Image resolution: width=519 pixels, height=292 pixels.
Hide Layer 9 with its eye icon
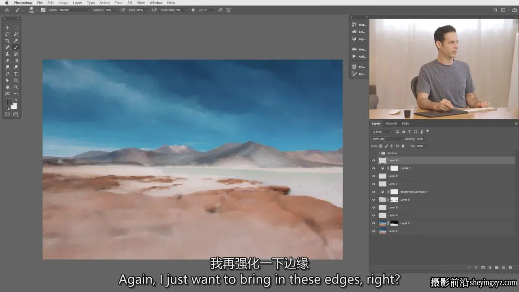pyautogui.click(x=374, y=161)
